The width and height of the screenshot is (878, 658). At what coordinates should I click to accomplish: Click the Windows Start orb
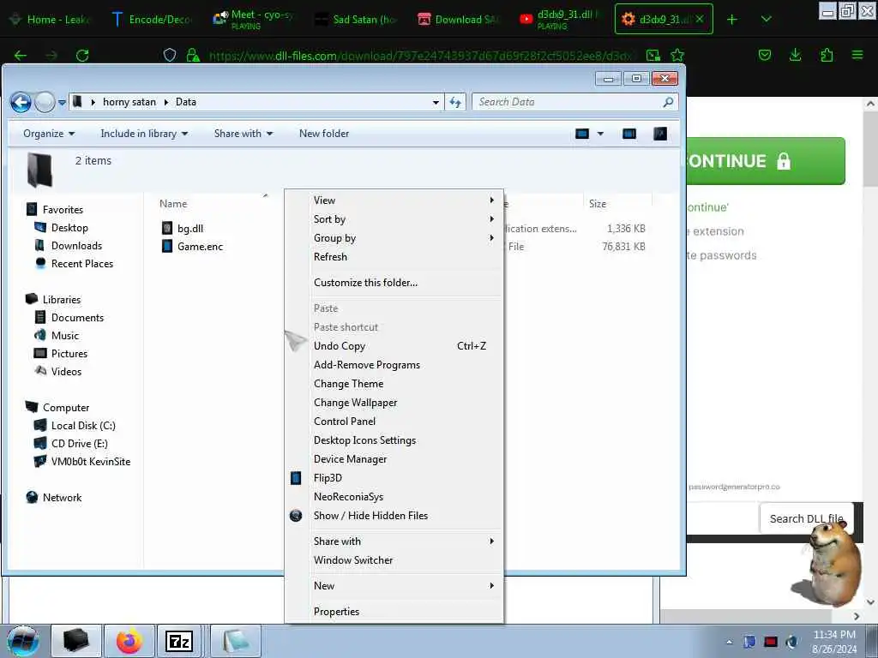pyautogui.click(x=22, y=641)
